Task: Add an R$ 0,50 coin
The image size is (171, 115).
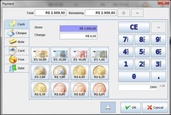Action: click(80, 72)
